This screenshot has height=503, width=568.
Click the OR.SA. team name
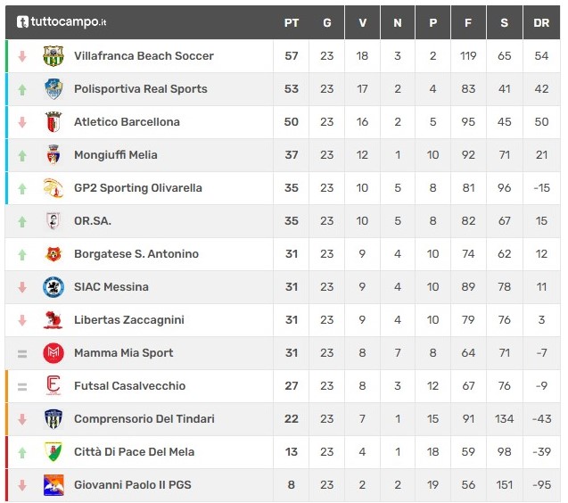pos(93,220)
